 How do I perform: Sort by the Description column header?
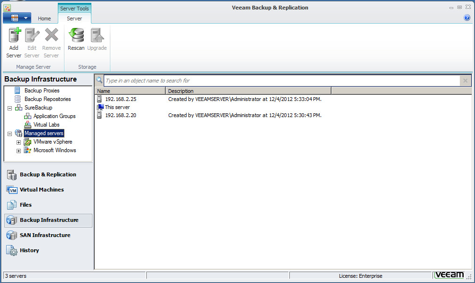click(249, 91)
